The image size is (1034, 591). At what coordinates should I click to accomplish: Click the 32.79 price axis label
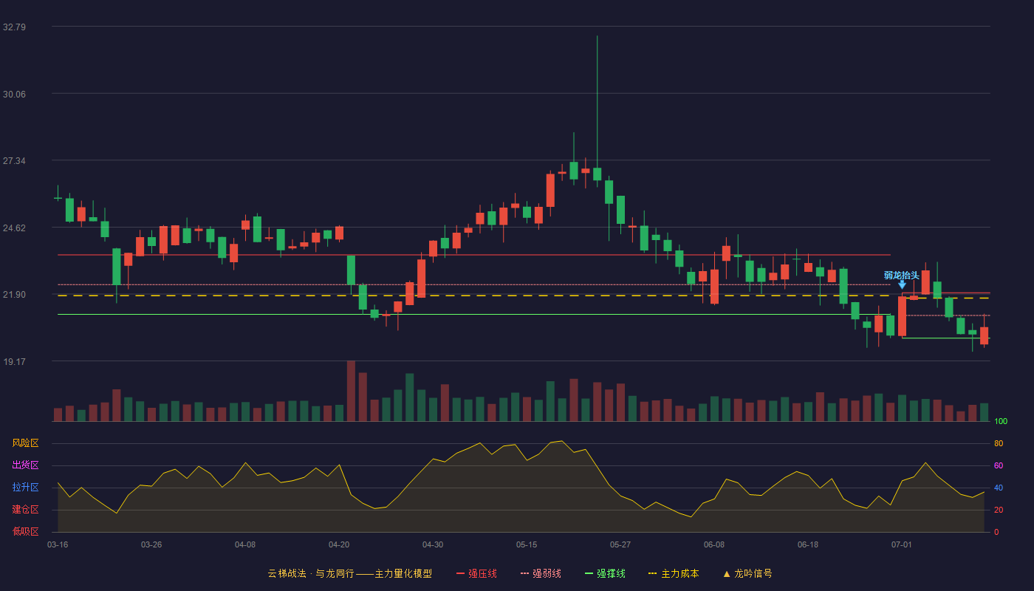point(14,27)
